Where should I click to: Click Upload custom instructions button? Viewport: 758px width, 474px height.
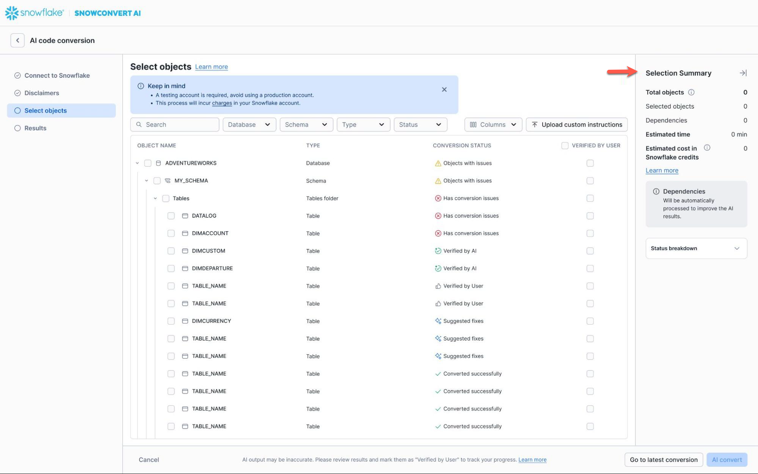(x=576, y=125)
